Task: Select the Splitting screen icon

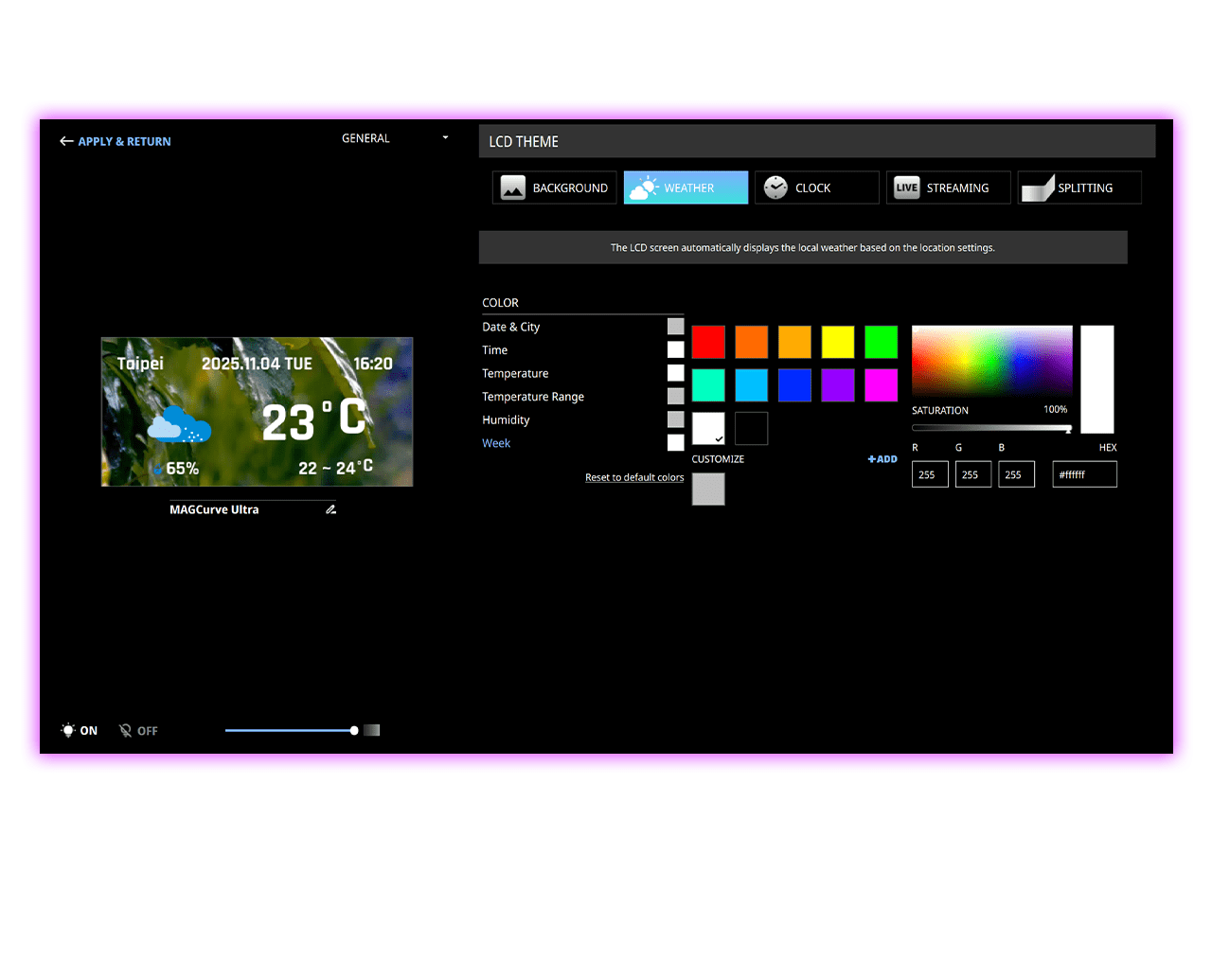Action: tap(1038, 187)
